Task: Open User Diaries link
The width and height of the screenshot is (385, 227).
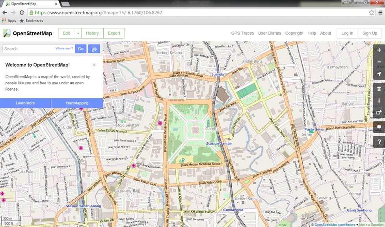Action: coord(270,33)
